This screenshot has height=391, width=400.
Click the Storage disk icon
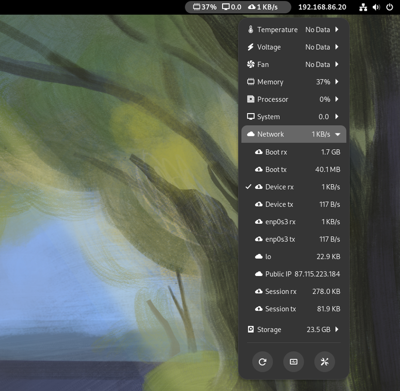[x=251, y=329]
